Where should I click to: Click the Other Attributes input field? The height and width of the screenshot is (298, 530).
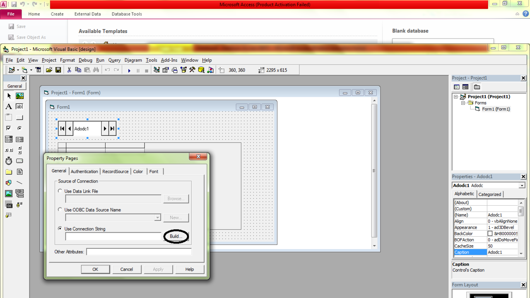tap(139, 252)
